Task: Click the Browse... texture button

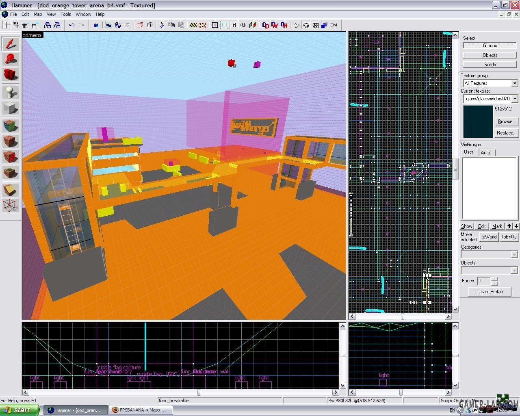Action: coord(506,121)
